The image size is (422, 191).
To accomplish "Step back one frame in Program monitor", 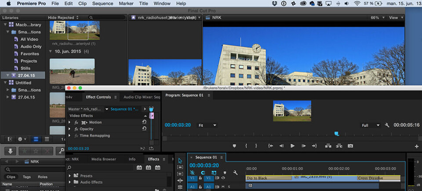I will (x=281, y=146).
